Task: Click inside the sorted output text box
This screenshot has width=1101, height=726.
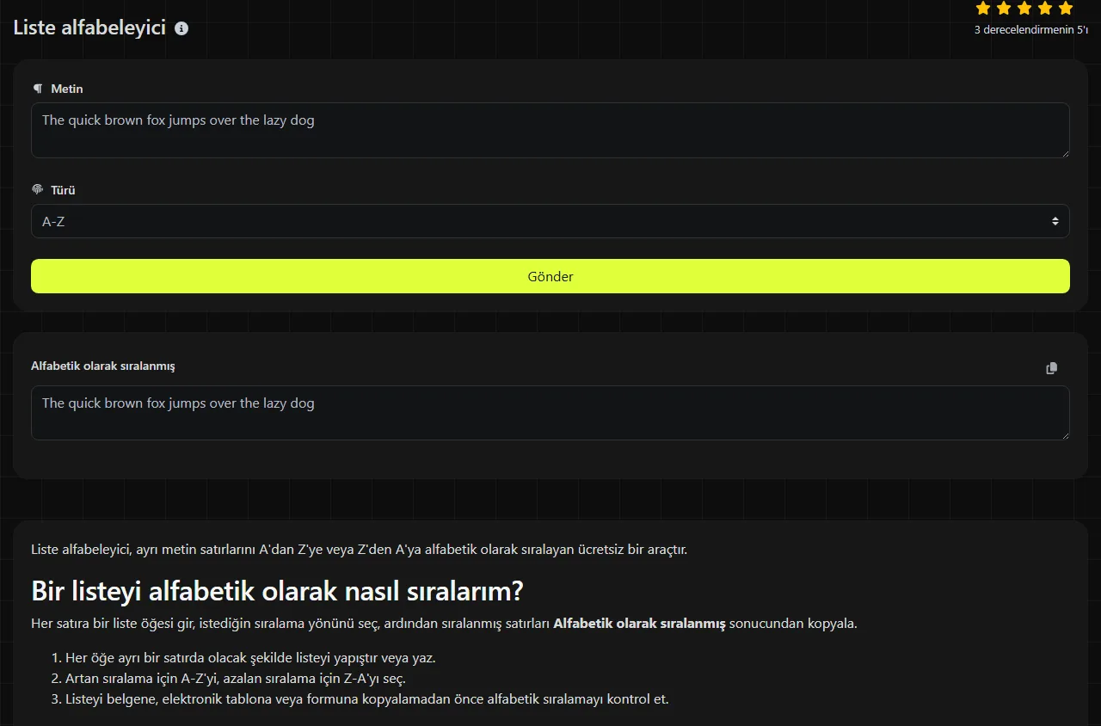Action: [x=550, y=413]
